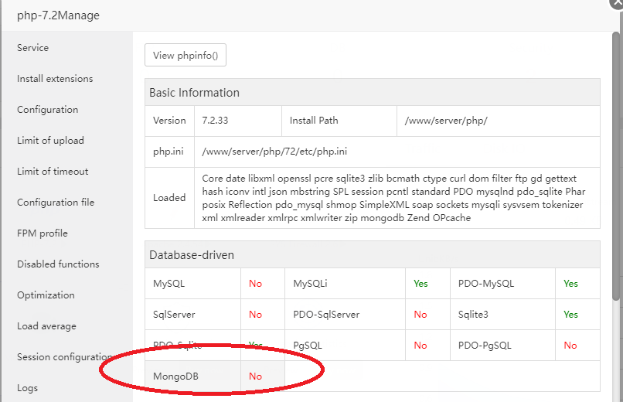This screenshot has height=402, width=623.
Task: Go to Limit of upload
Action: pos(51,141)
